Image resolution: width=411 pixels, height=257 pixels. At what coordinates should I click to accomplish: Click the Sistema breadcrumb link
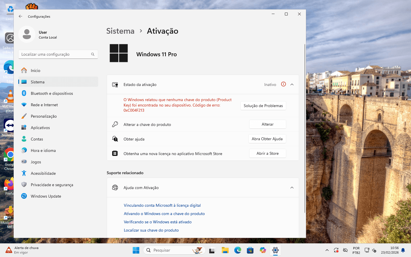point(120,31)
